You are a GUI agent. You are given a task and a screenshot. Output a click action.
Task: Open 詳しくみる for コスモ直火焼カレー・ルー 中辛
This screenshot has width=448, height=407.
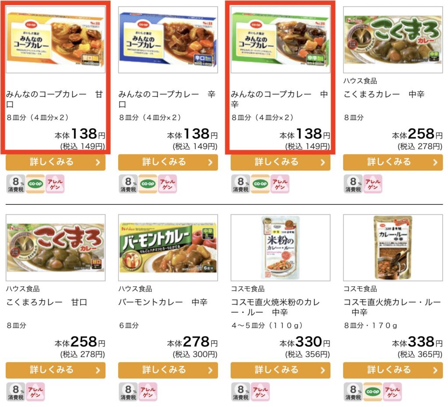coord(392,370)
